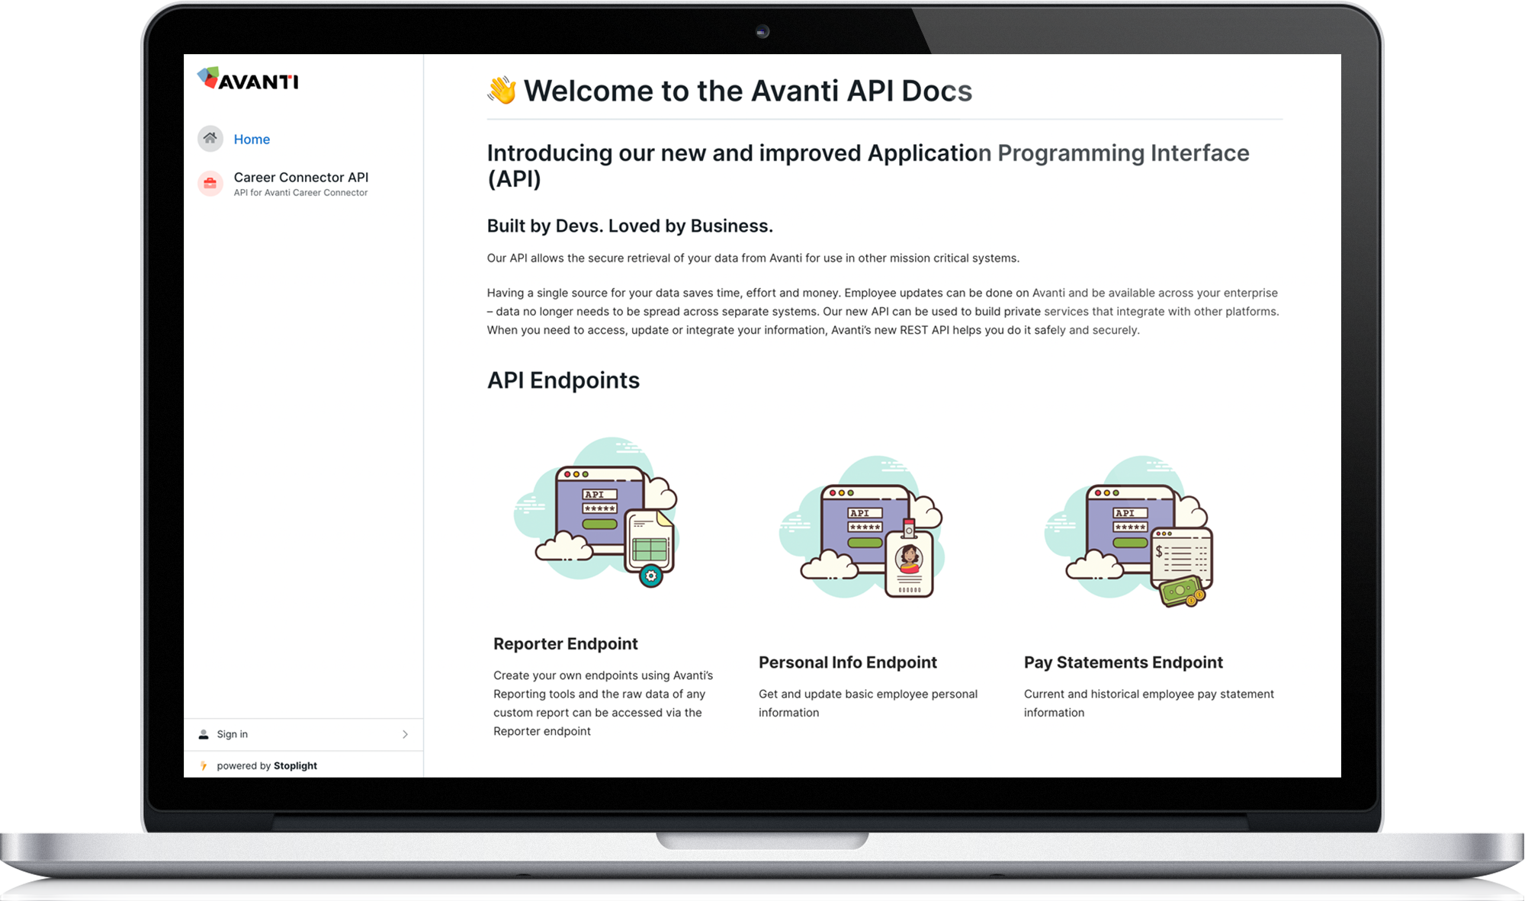This screenshot has height=901, width=1525.
Task: Select the Reporter Endpoint title
Action: [x=566, y=643]
